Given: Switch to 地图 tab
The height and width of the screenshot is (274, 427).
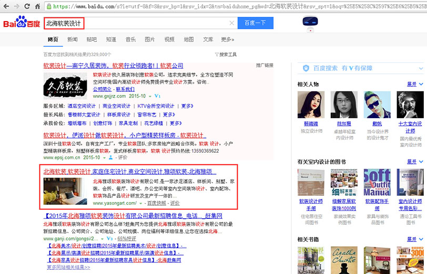Looking at the screenshot, I should coord(189,39).
